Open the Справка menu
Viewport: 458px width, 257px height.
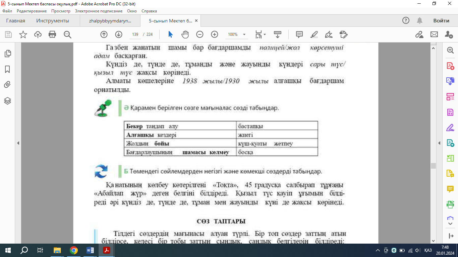(x=149, y=11)
